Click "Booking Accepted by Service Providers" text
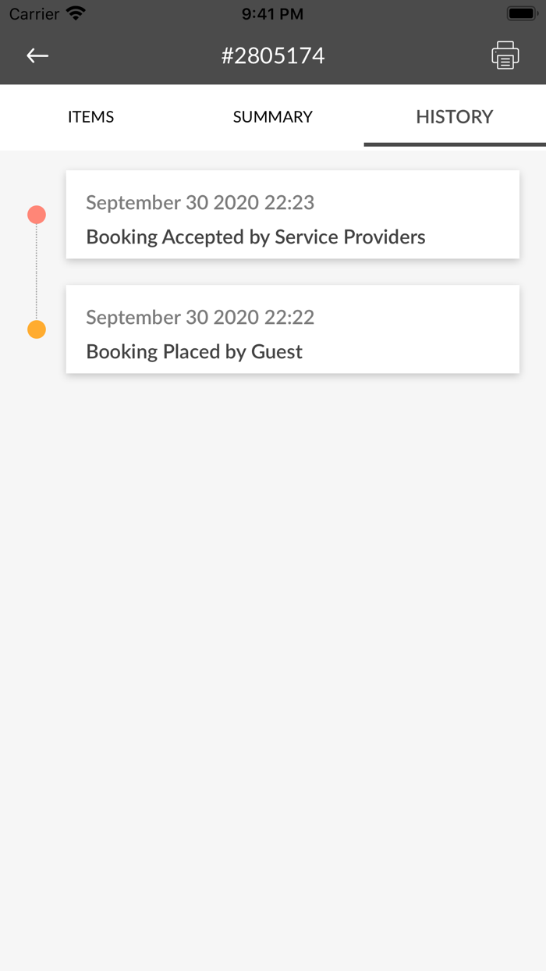This screenshot has height=971, width=546. click(x=256, y=237)
